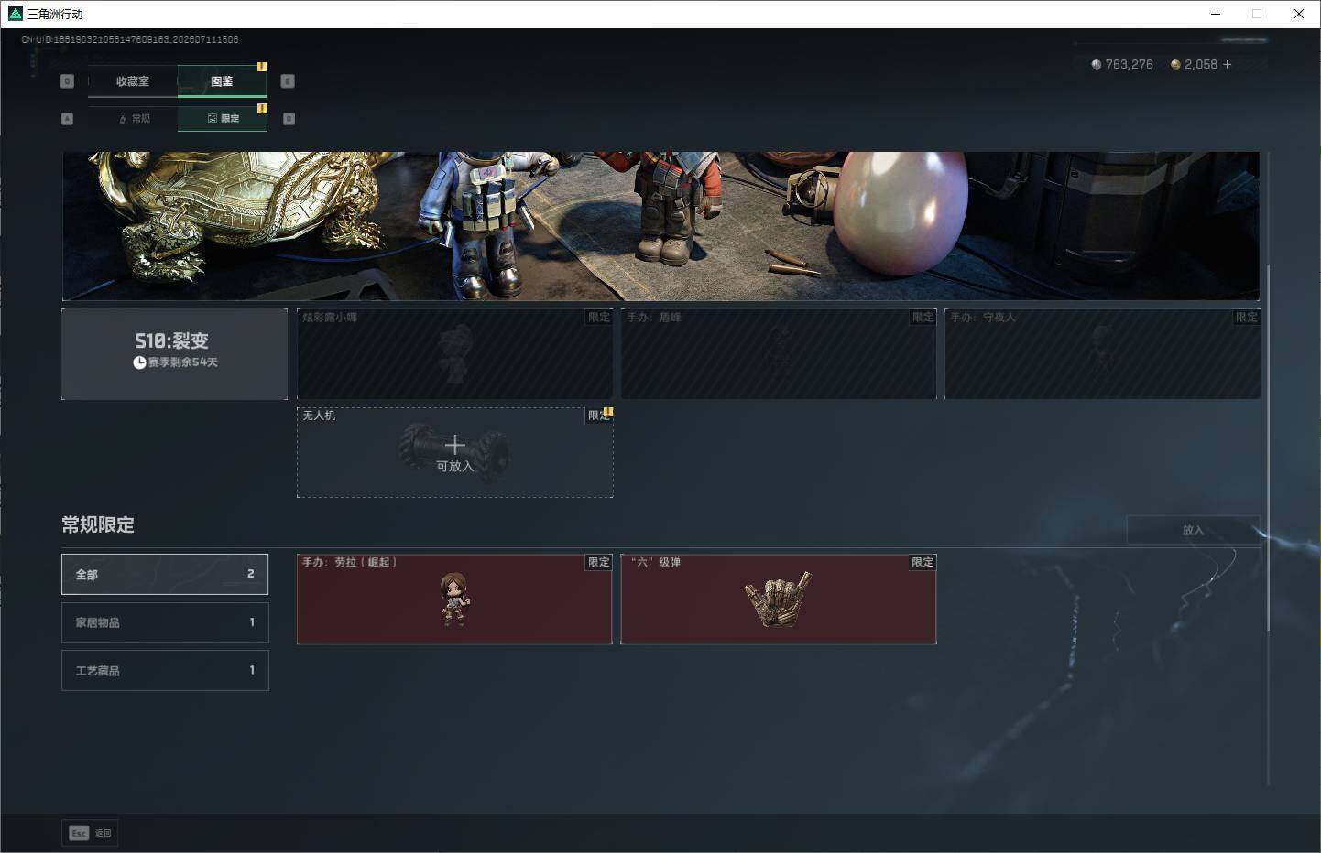Click the bullet bundle icon
The width and height of the screenshot is (1321, 853).
click(x=779, y=599)
